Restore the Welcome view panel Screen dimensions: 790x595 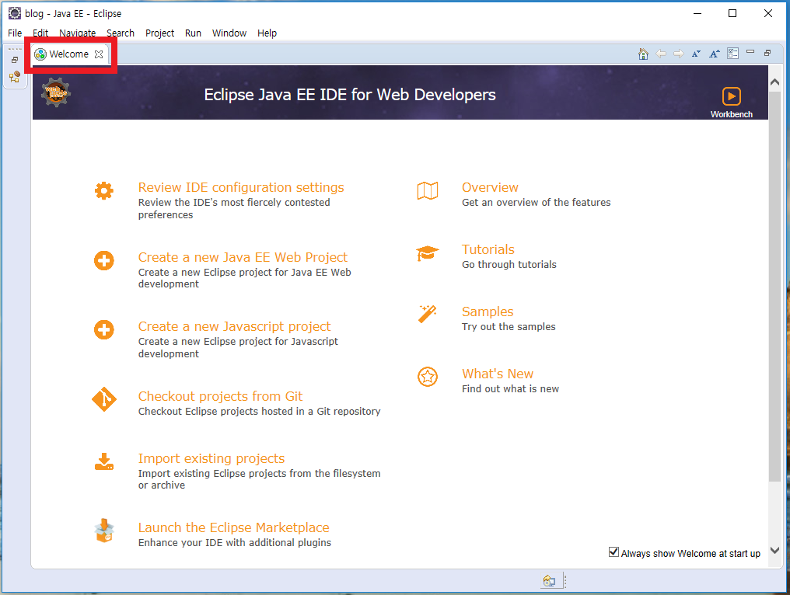(x=767, y=53)
